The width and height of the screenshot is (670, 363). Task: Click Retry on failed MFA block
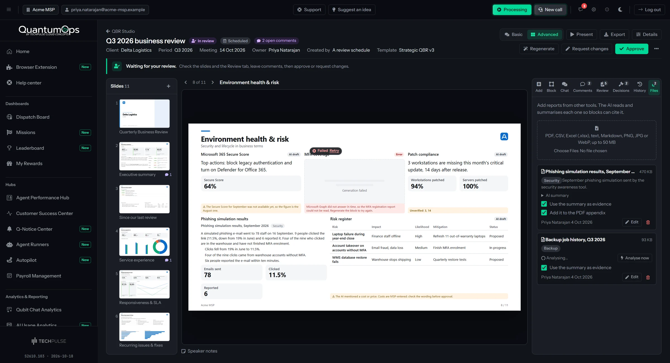click(x=334, y=151)
